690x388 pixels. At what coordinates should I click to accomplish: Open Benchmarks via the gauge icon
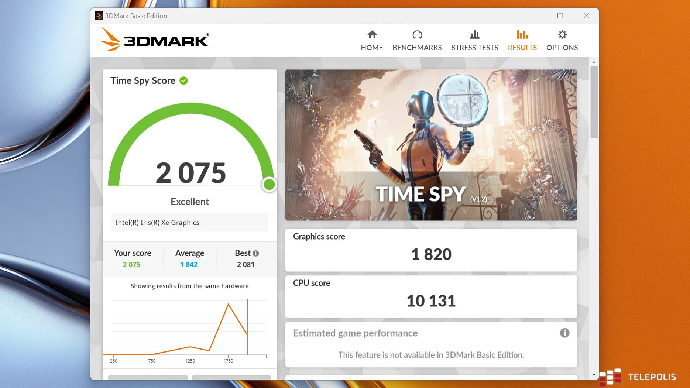tap(417, 35)
